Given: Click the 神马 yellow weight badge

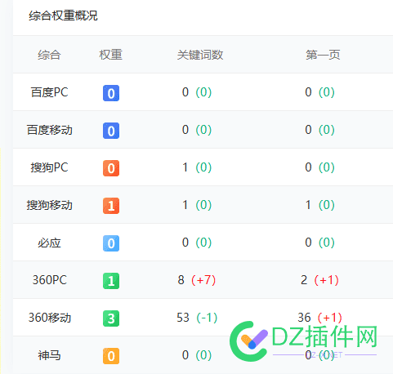Looking at the screenshot, I should [111, 356].
